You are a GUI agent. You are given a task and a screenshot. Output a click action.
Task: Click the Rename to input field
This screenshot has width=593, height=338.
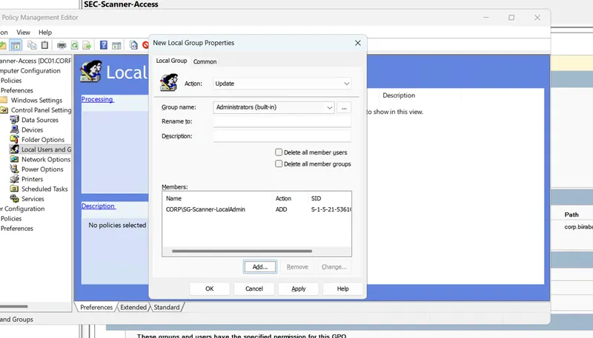(282, 121)
